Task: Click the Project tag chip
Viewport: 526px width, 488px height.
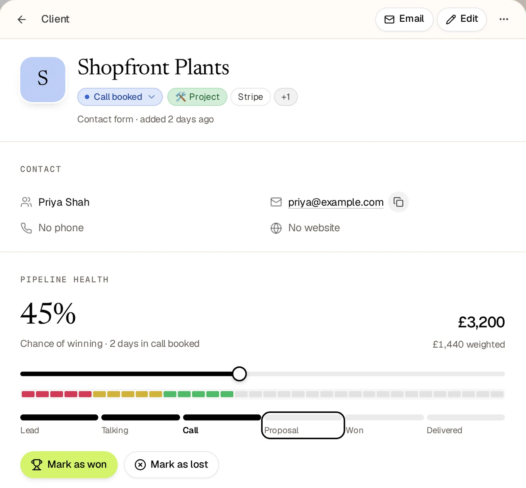Action: coord(197,97)
